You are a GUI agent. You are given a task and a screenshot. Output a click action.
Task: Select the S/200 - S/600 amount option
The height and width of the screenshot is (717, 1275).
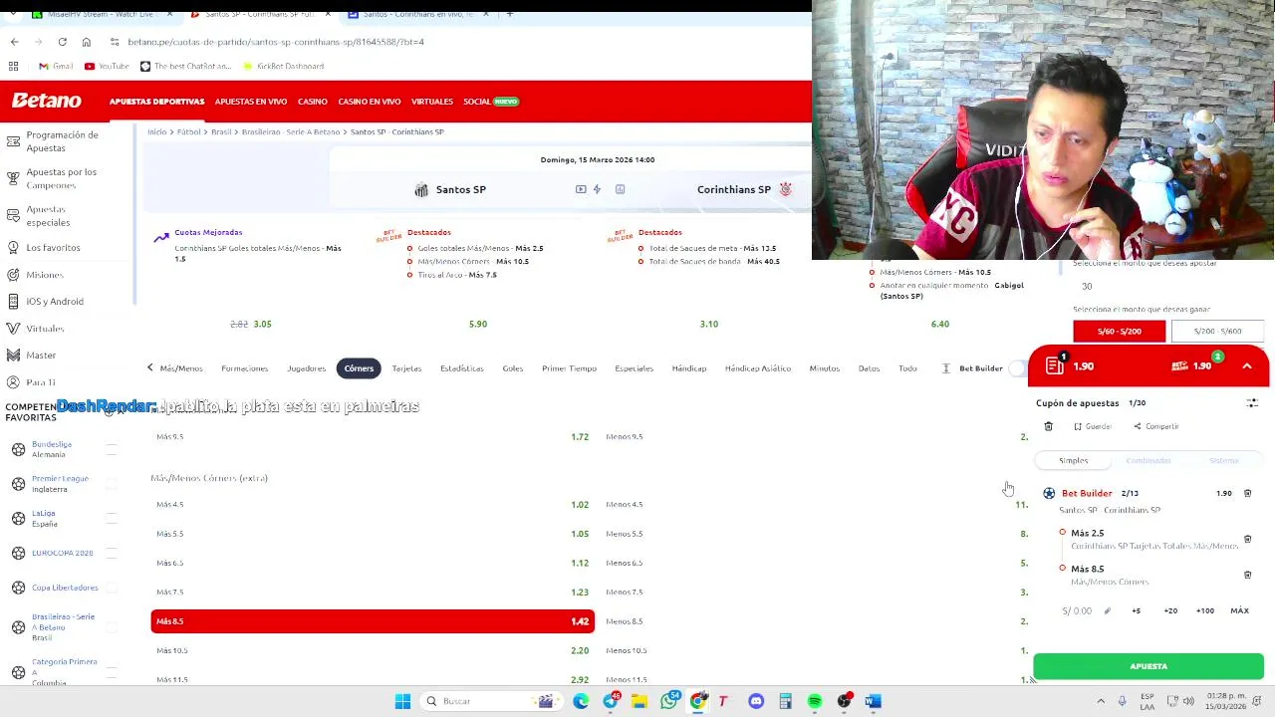click(1217, 331)
